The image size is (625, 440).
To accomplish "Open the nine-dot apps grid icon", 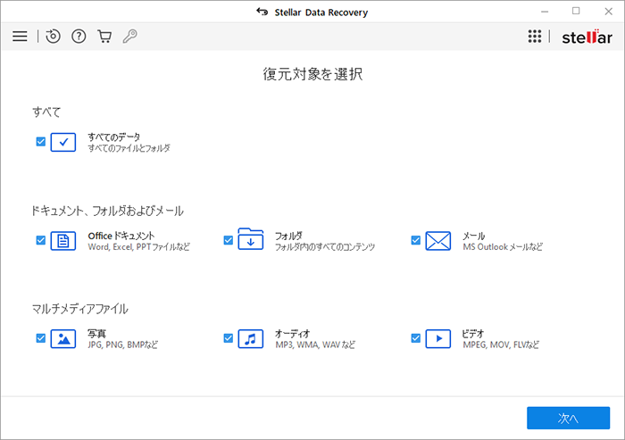I will [535, 37].
